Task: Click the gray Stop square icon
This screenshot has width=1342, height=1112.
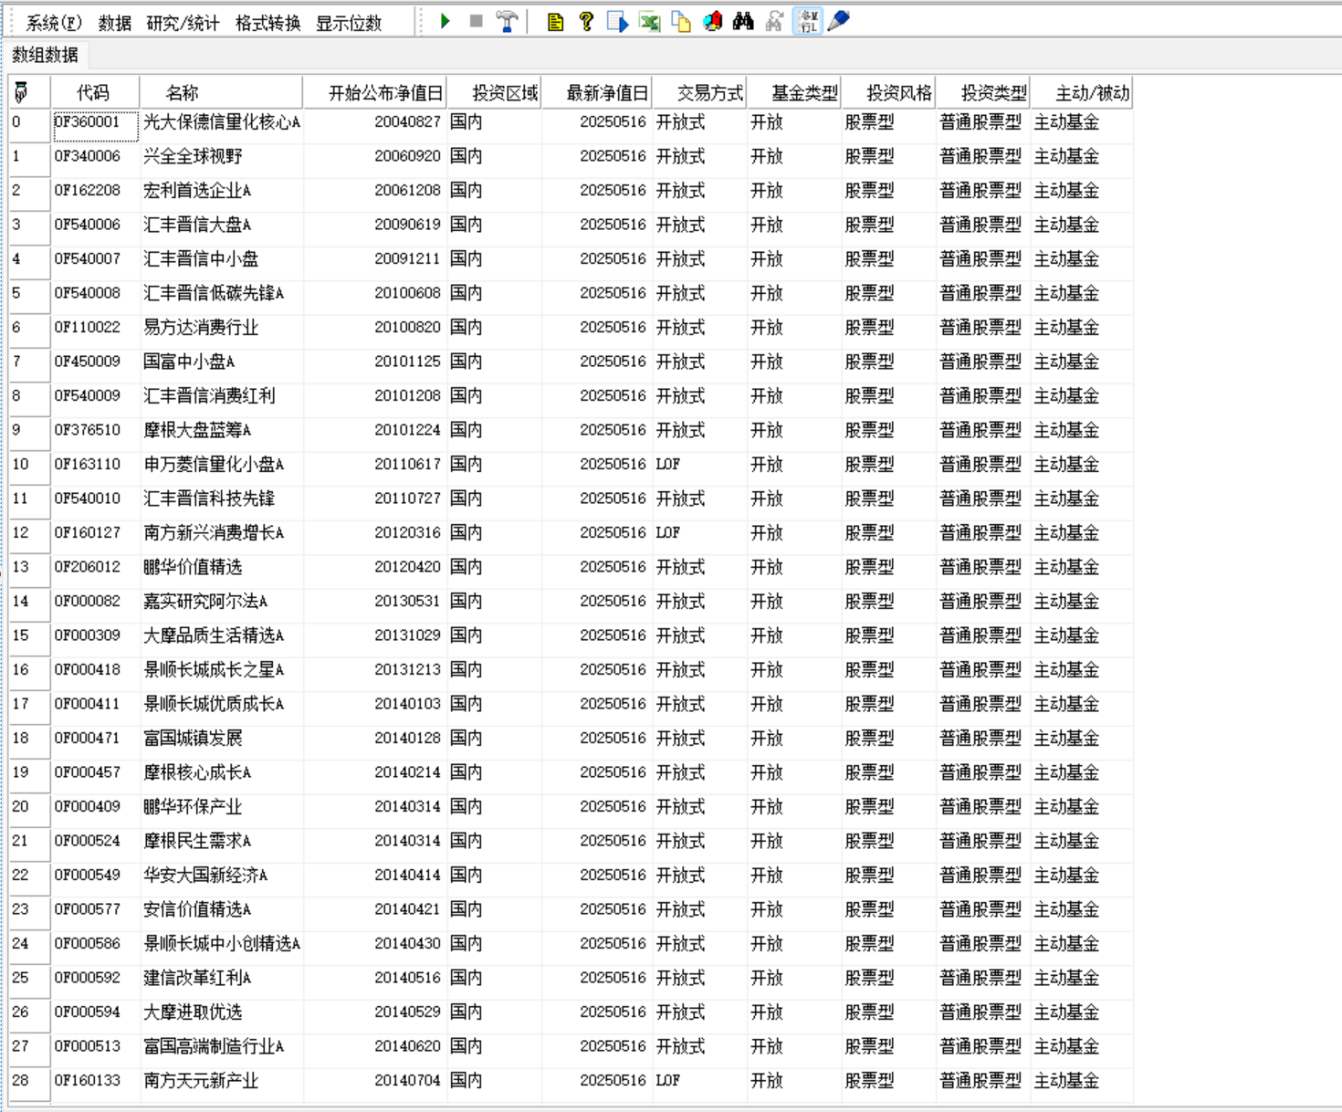Action: (x=476, y=21)
